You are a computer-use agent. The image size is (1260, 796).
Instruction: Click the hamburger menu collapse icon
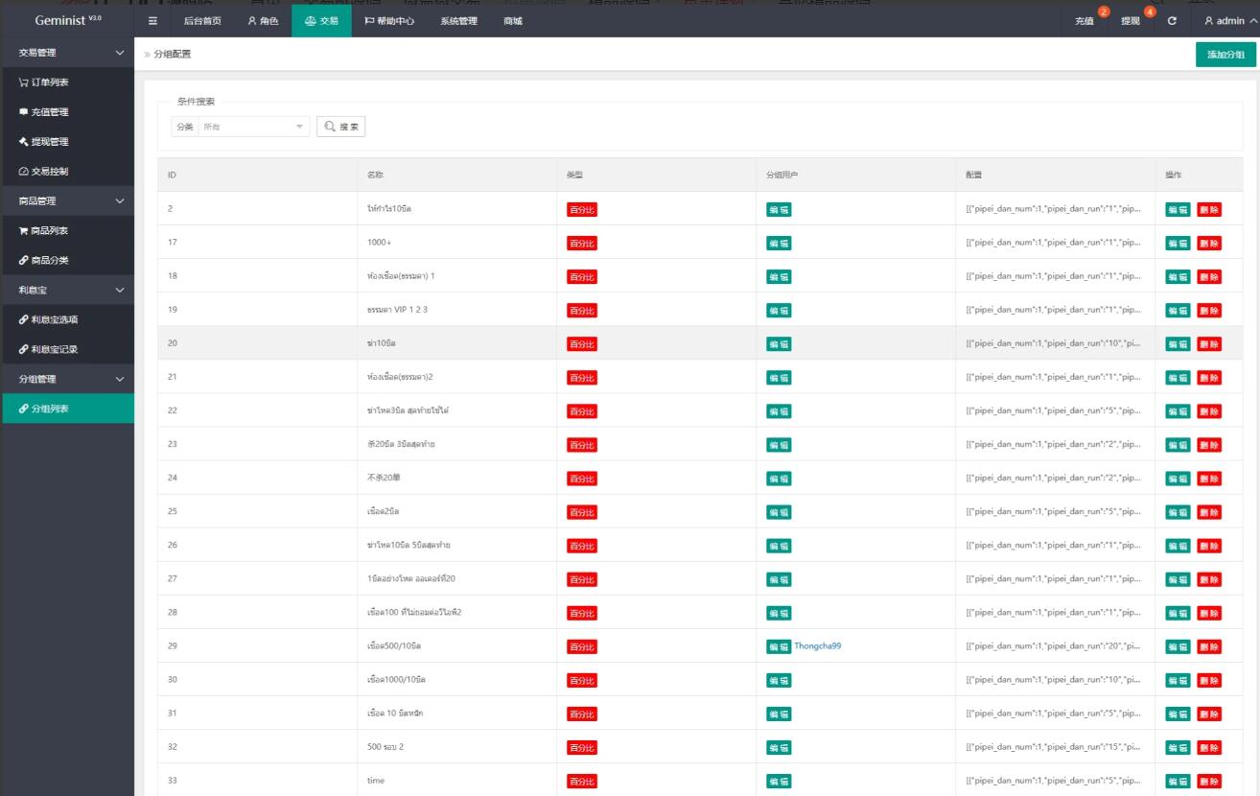coord(152,21)
